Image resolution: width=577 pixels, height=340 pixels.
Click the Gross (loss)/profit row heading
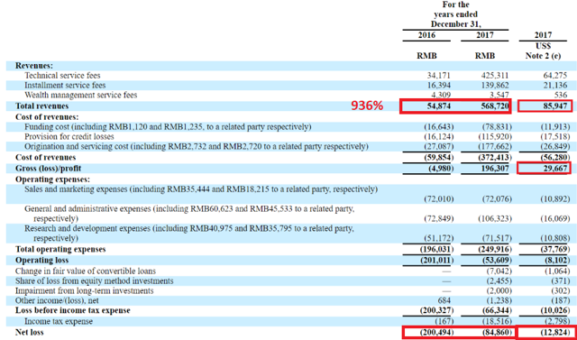48,168
